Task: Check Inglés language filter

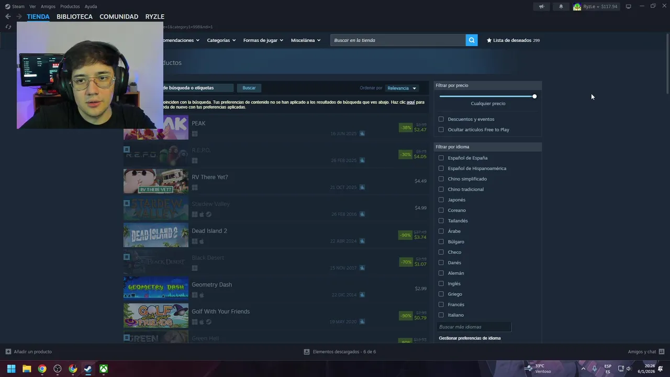Action: (441, 284)
